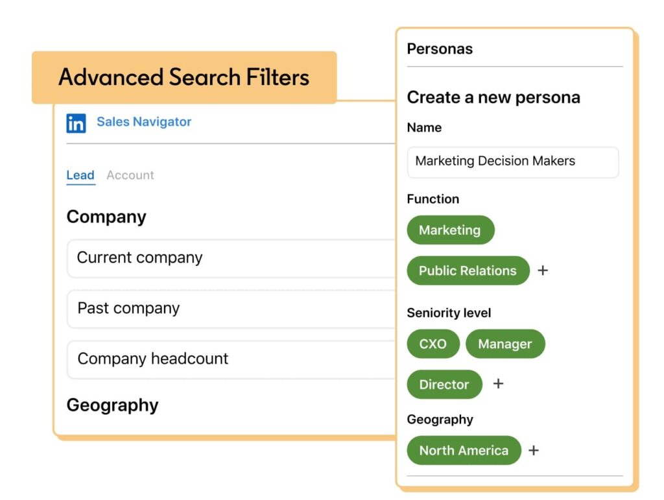Screen dimensions: 664x500
Task: Toggle the CXO seniority pill
Action: [433, 344]
